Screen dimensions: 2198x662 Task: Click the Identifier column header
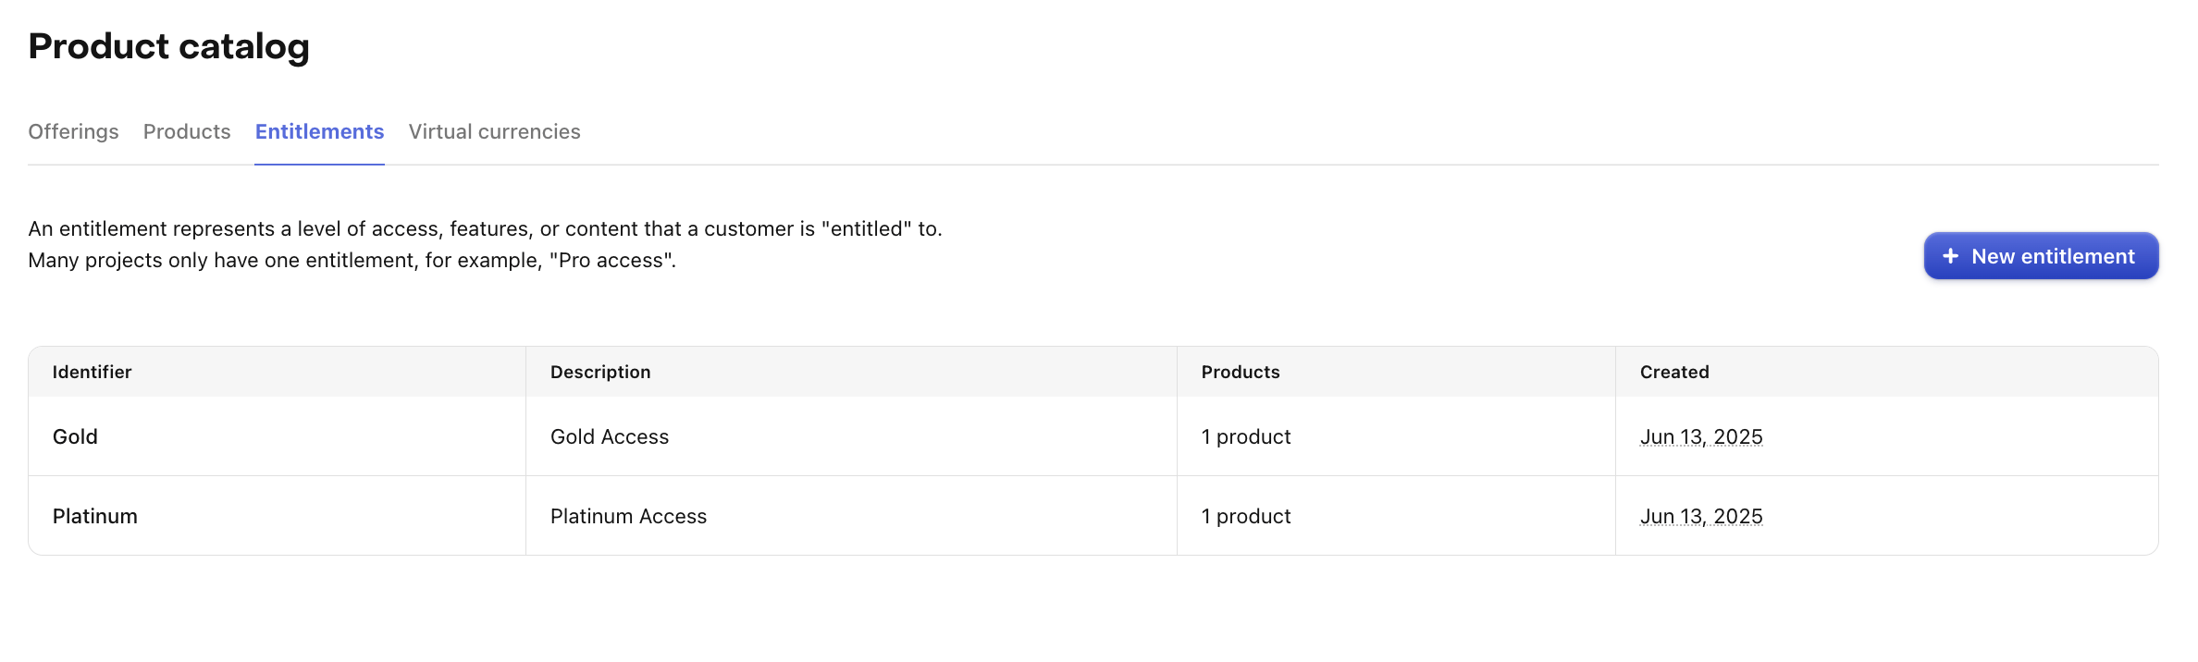click(92, 372)
